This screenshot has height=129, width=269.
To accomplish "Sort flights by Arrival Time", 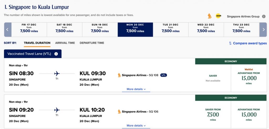I will click(x=65, y=43).
